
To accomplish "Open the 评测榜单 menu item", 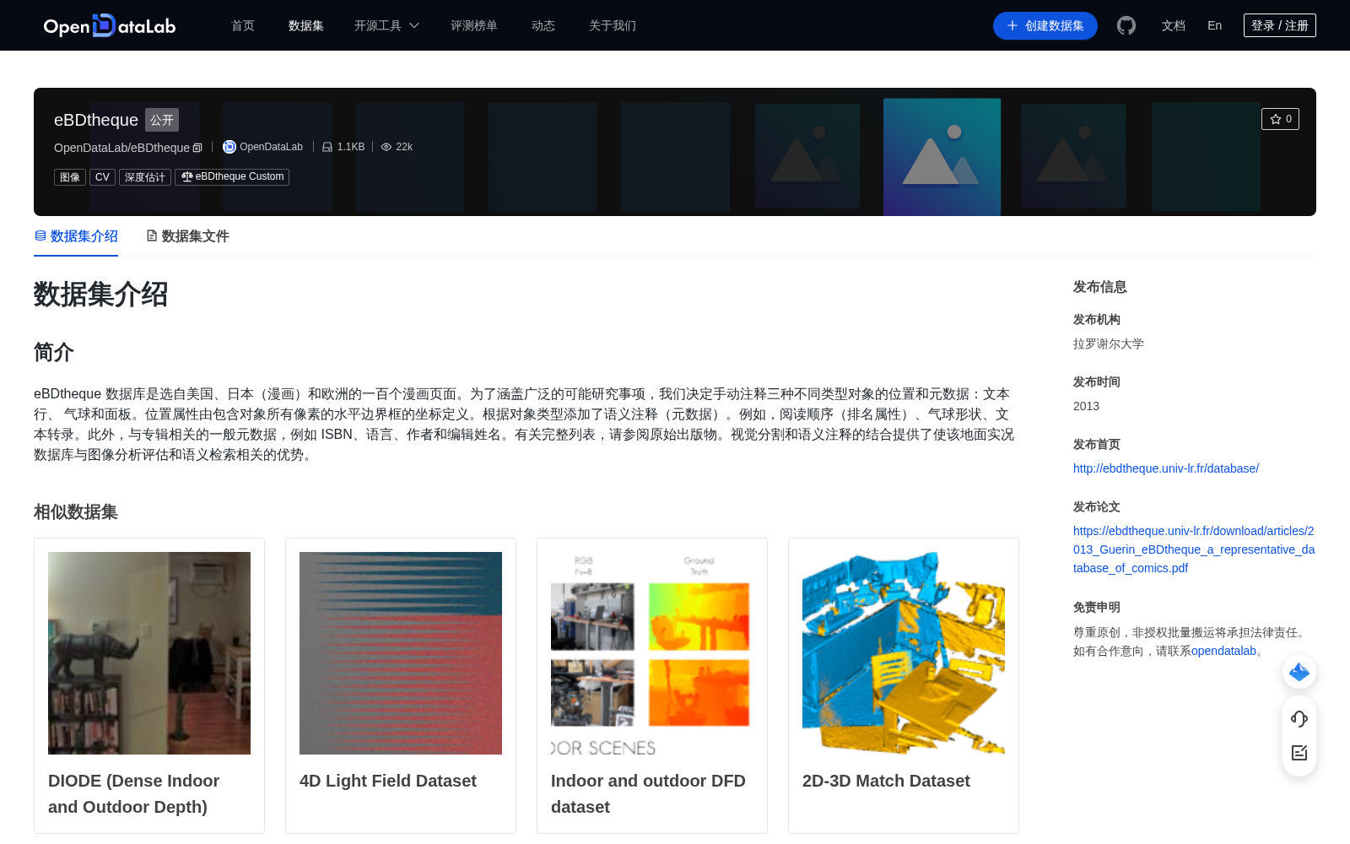I will pos(474,25).
